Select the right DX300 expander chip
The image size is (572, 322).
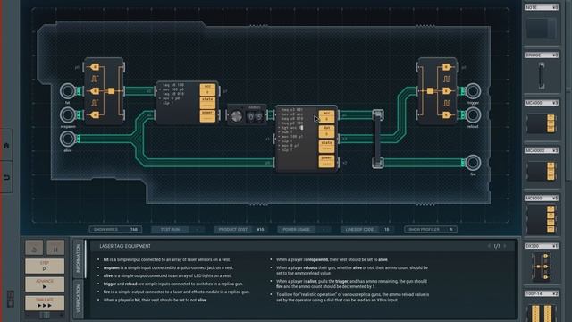(437, 91)
